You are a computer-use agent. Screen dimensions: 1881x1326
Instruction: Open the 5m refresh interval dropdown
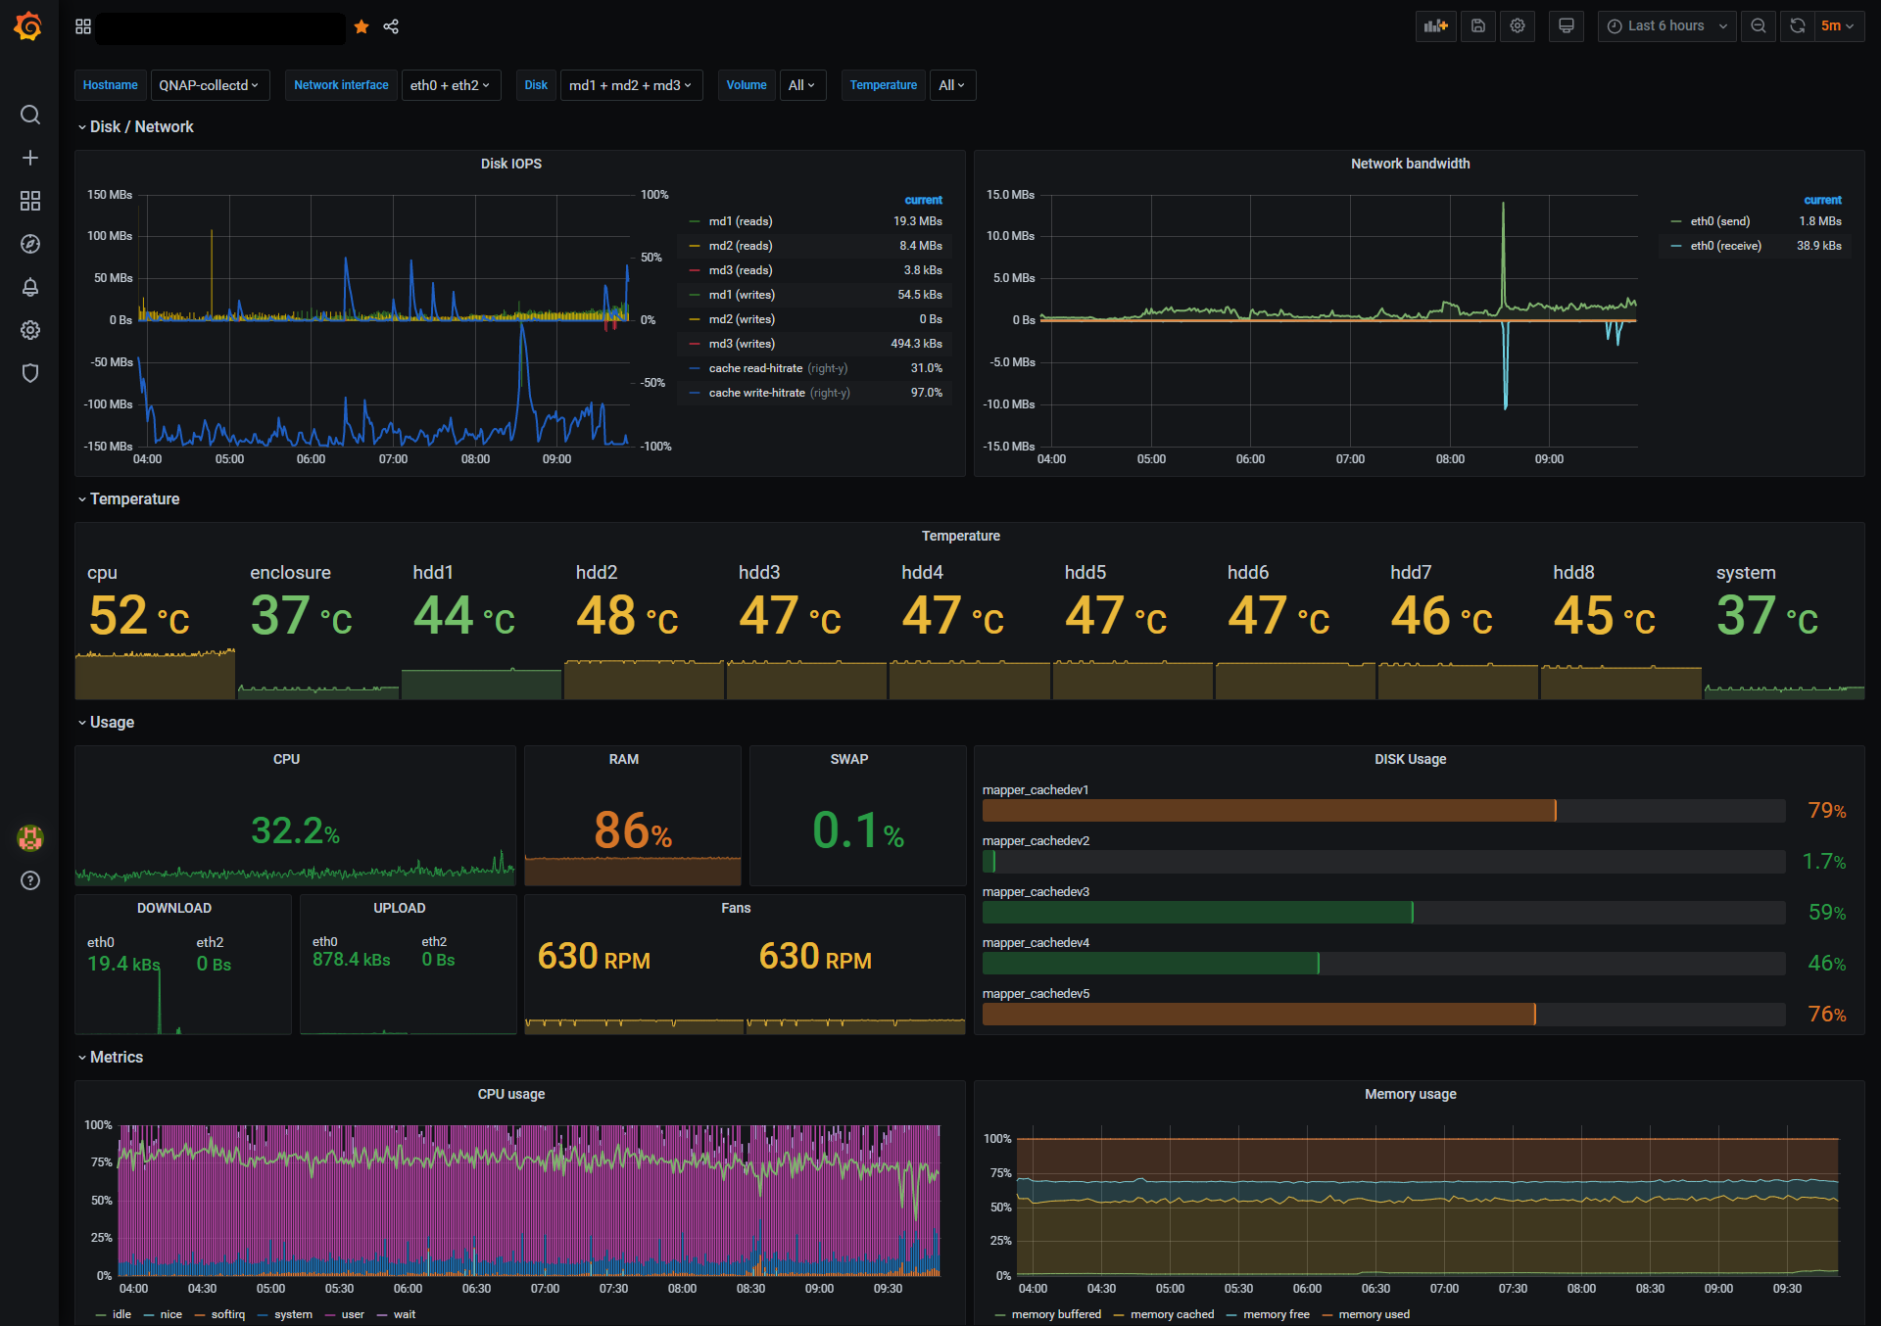(1837, 26)
